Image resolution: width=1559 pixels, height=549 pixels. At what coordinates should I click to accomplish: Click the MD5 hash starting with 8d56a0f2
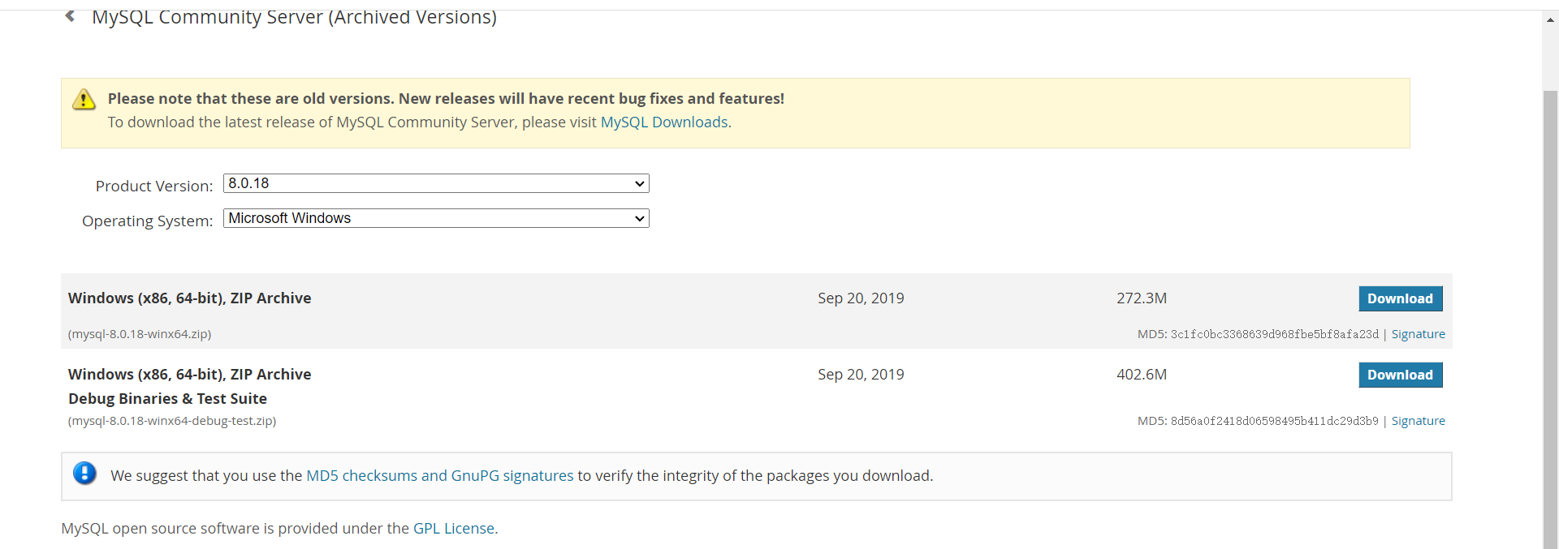tap(1275, 421)
